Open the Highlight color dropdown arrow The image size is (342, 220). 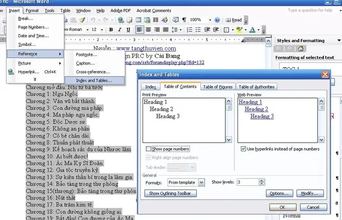point(246,30)
